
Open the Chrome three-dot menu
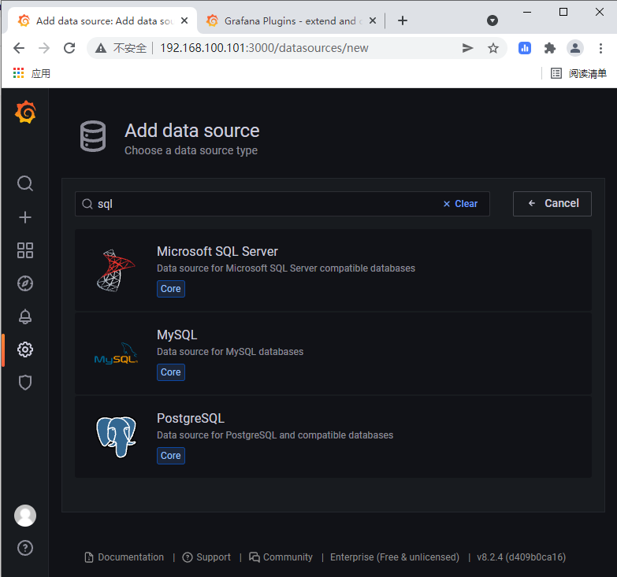coord(600,48)
